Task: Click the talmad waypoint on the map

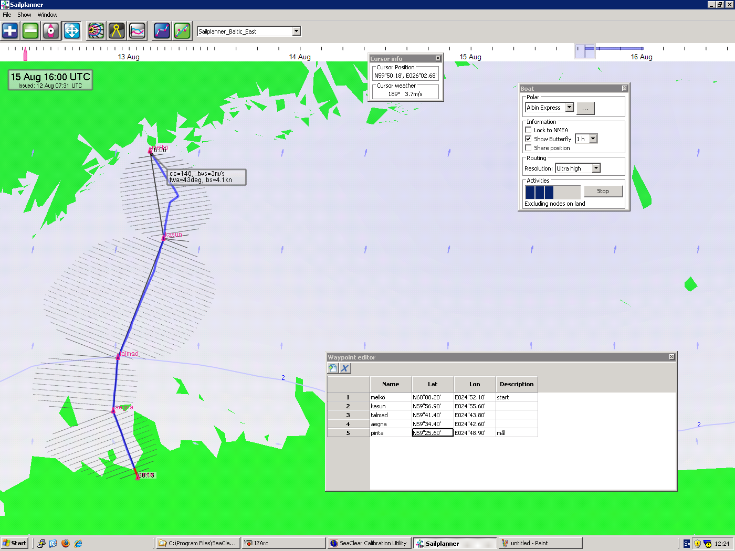Action: (118, 357)
